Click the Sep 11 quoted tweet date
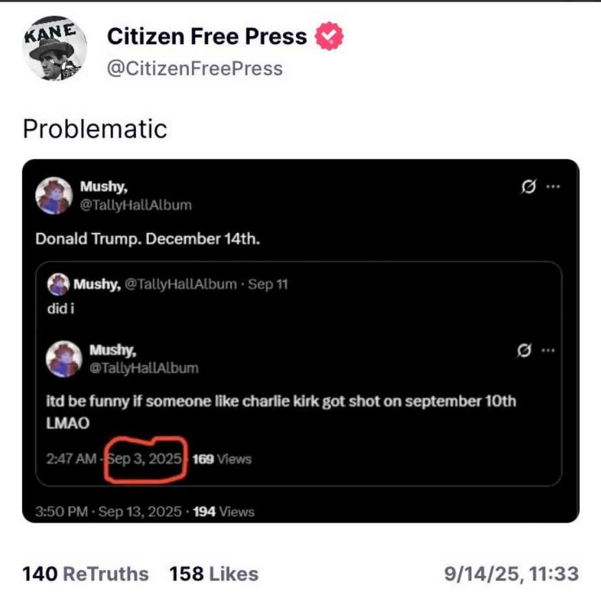The width and height of the screenshot is (601, 598). click(x=267, y=284)
